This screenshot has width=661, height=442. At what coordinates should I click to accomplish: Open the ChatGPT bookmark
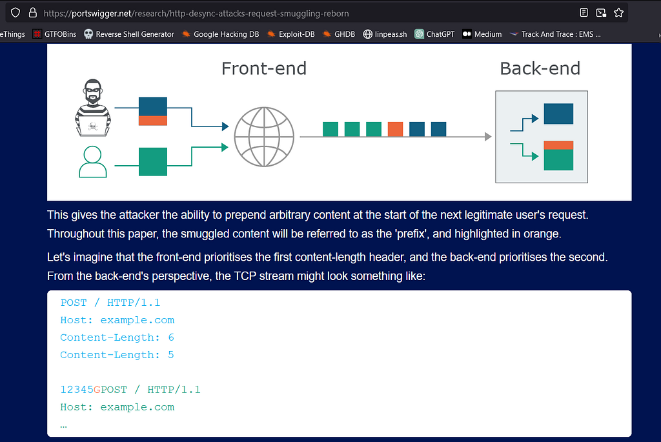[x=434, y=34]
